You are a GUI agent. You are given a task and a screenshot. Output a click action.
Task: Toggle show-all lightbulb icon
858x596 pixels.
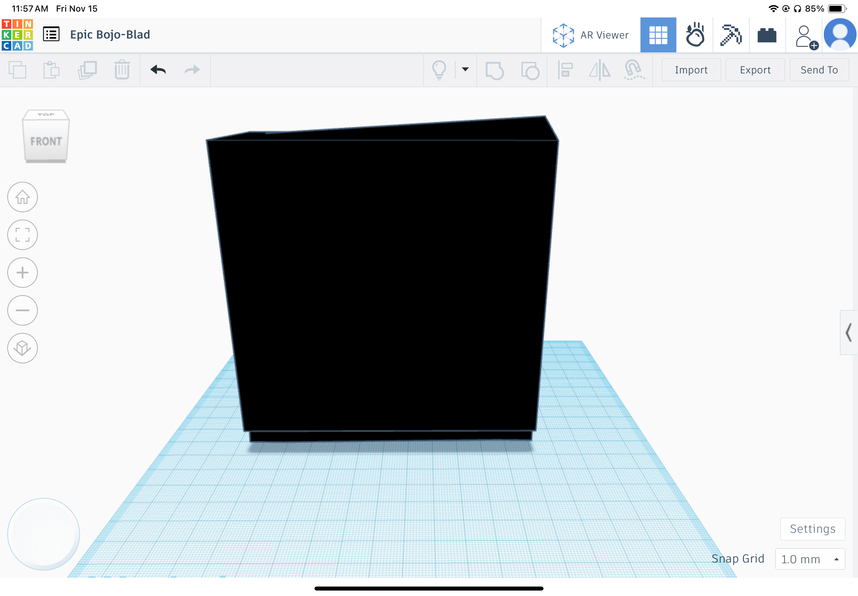pyautogui.click(x=439, y=70)
